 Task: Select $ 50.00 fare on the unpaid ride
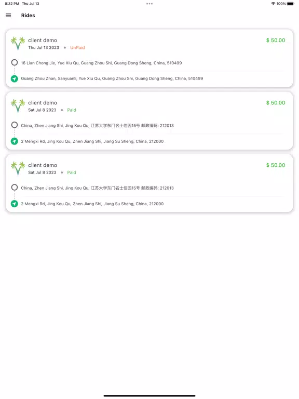click(x=276, y=40)
